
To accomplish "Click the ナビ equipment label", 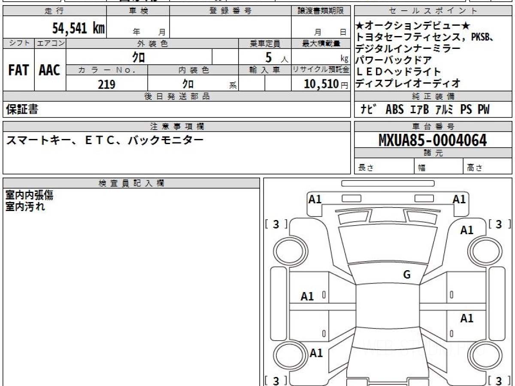I will (x=369, y=109).
